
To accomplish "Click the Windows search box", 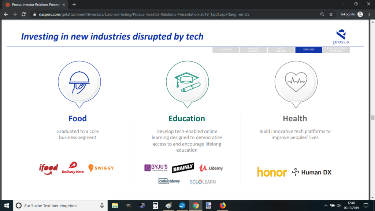I will click(x=60, y=206).
